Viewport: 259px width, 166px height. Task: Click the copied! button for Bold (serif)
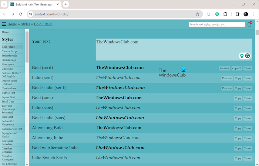[x=236, y=68]
